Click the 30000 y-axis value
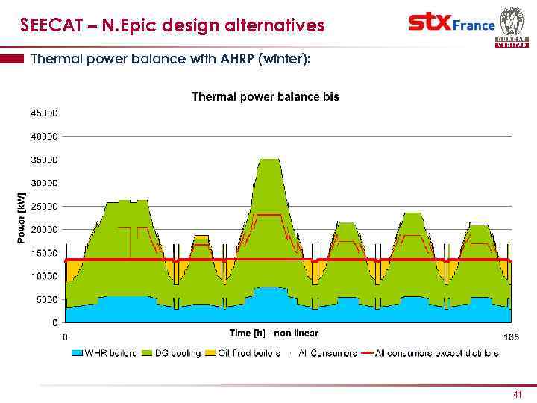The height and width of the screenshot is (403, 537). tap(44, 183)
